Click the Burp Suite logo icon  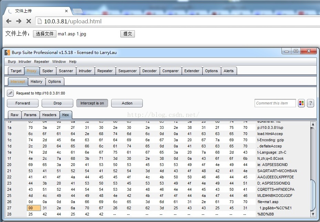coord(7,53)
